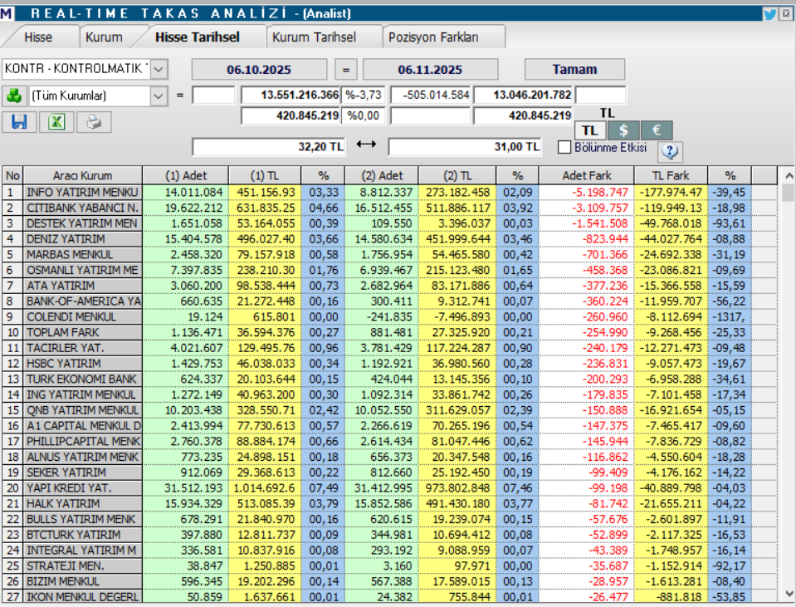Switch to the Kurum tab
This screenshot has width=796, height=607.
click(x=104, y=37)
